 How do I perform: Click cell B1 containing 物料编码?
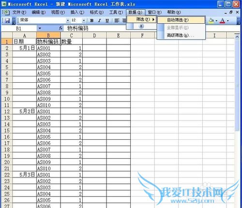pos(48,42)
